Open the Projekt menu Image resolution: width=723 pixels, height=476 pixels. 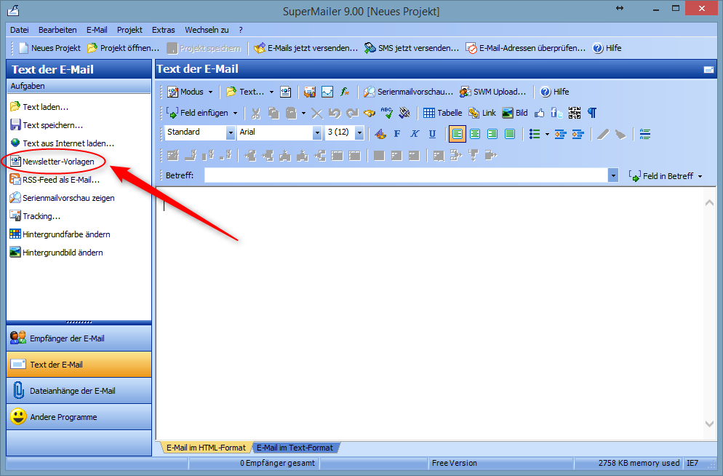click(129, 30)
